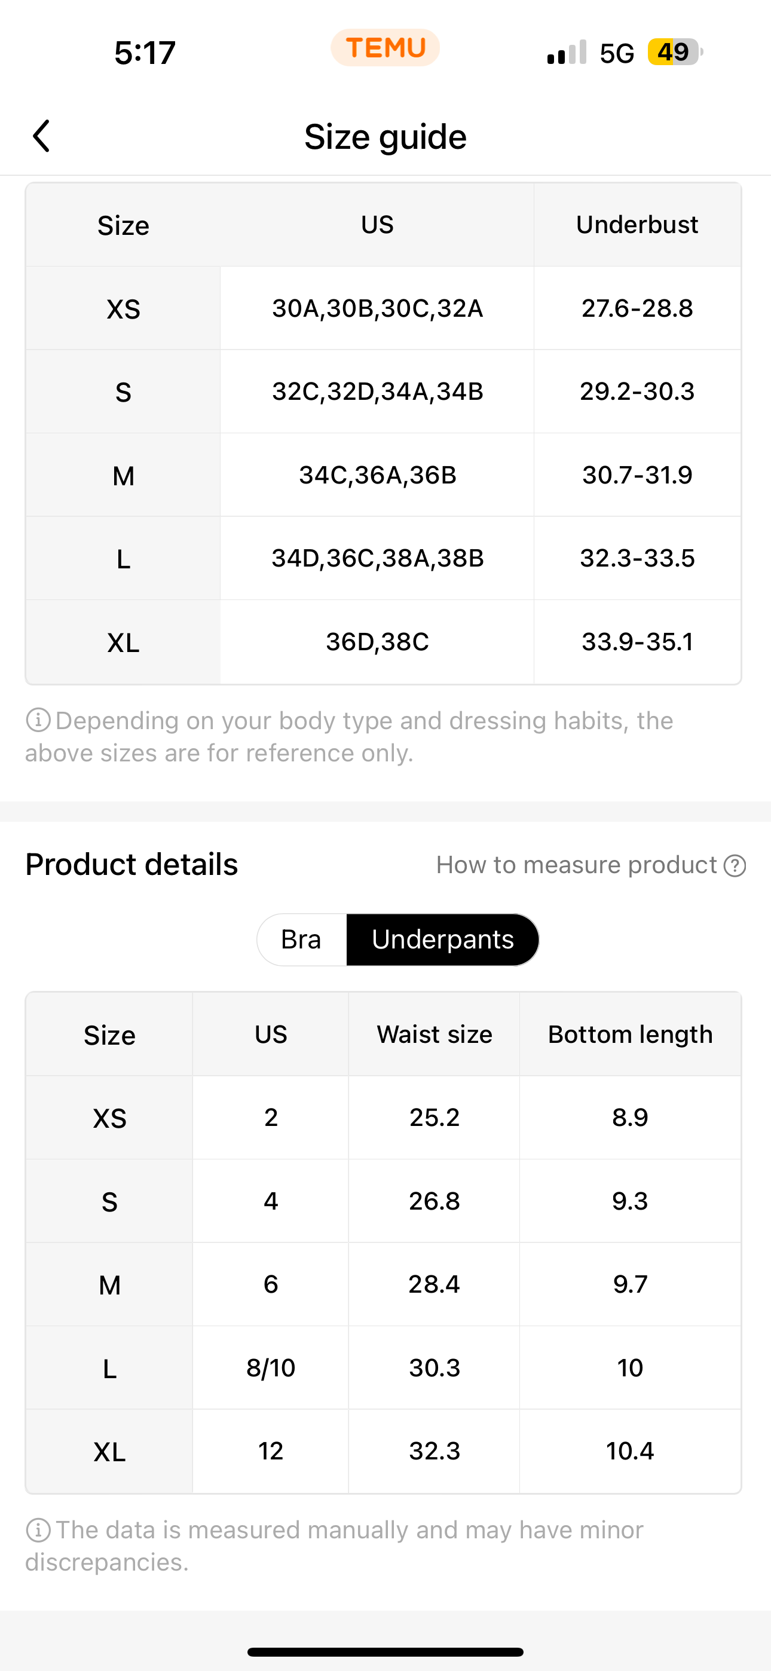
Task: Tap the cellular signal bars icon
Action: click(x=567, y=52)
